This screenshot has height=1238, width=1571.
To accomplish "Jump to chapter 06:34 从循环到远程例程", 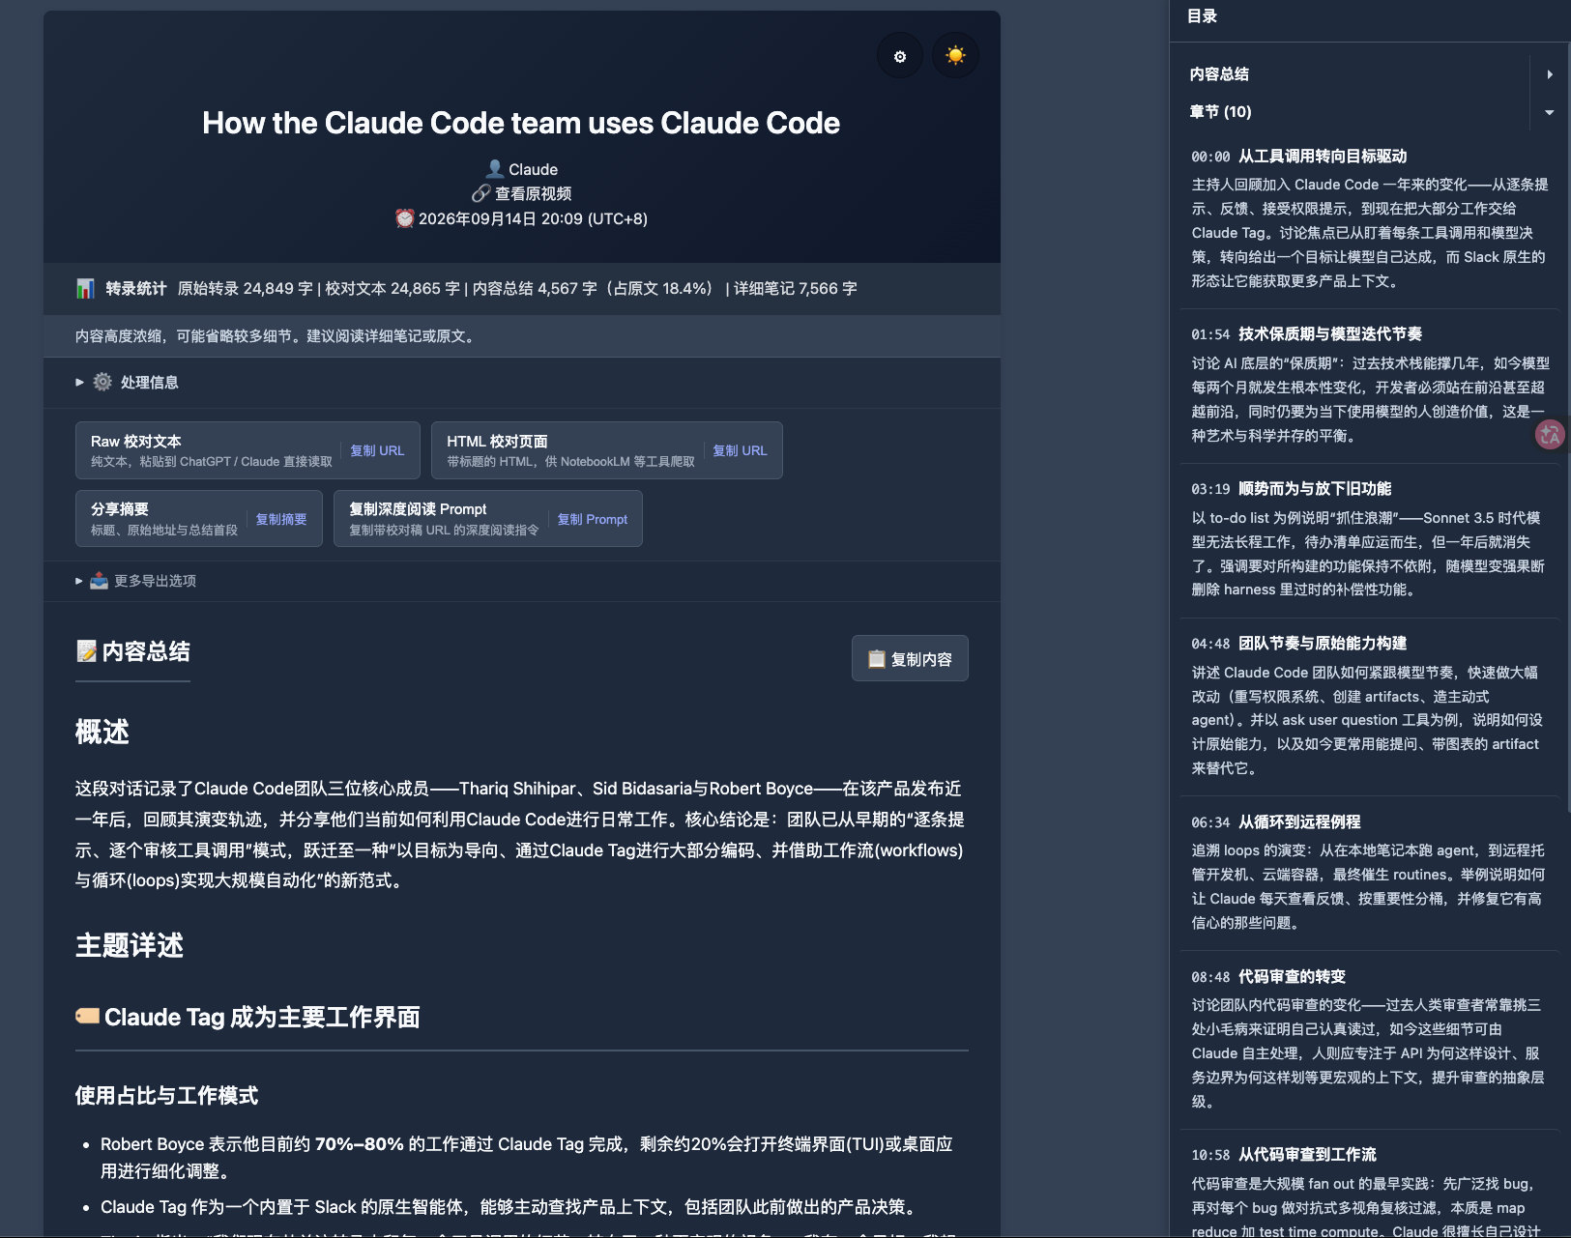I will 1276,822.
